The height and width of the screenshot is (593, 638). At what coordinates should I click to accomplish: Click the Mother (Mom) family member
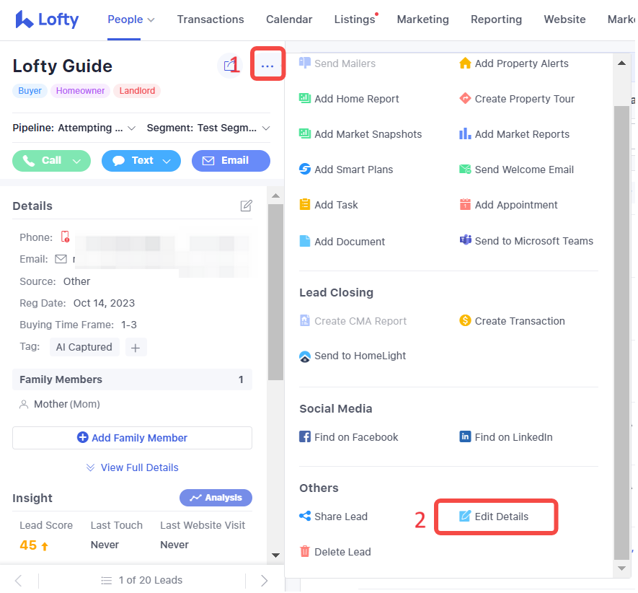click(60, 404)
